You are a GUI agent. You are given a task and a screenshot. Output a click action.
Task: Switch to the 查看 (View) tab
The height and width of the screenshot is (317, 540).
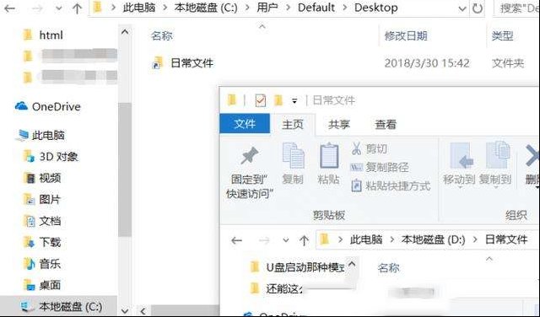point(386,124)
